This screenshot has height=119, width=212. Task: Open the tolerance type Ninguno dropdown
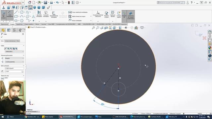click(14, 58)
